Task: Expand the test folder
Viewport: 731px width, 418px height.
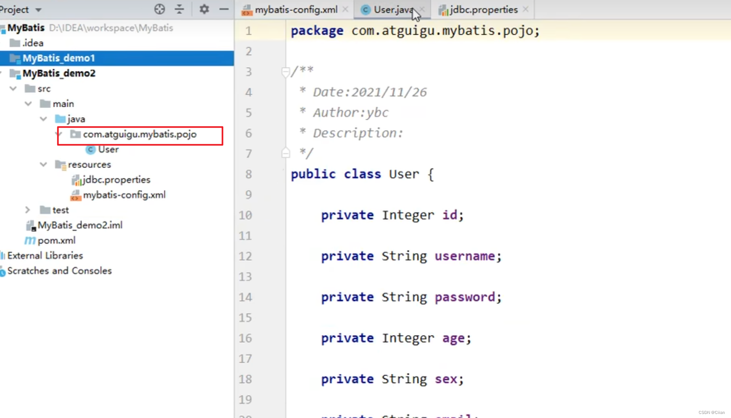Action: pos(27,210)
